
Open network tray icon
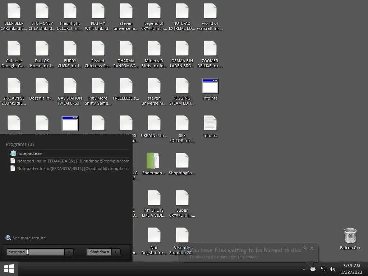point(324,269)
